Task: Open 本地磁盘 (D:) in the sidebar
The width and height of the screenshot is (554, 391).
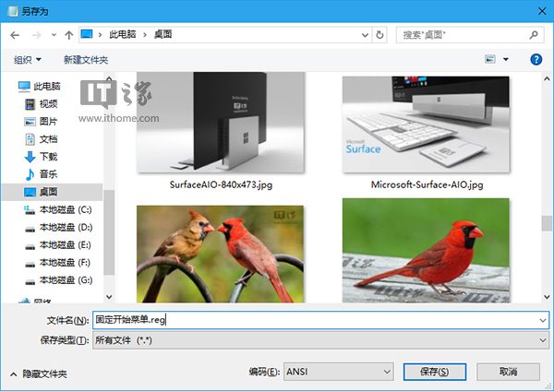Action: click(x=59, y=227)
